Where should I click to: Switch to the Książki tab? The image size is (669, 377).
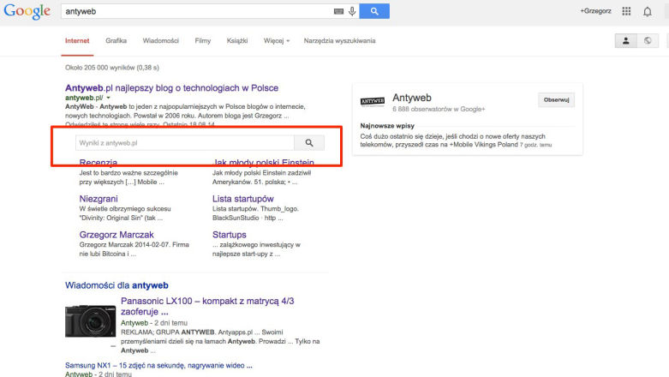237,41
